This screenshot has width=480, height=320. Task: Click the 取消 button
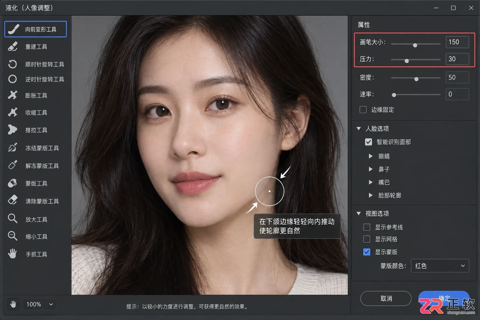click(386, 298)
